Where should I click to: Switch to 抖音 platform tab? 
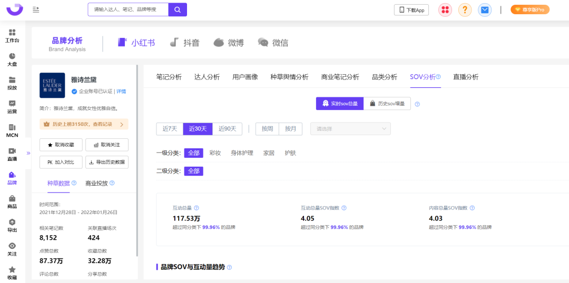pyautogui.click(x=185, y=43)
